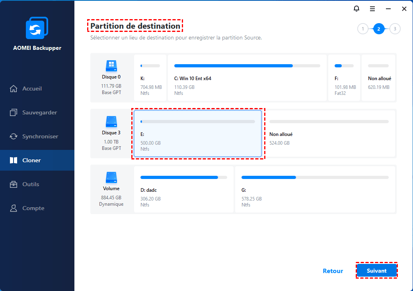Viewport: 413px width, 291px height.
Task: Click the active wizard step 2
Action: coord(379,29)
